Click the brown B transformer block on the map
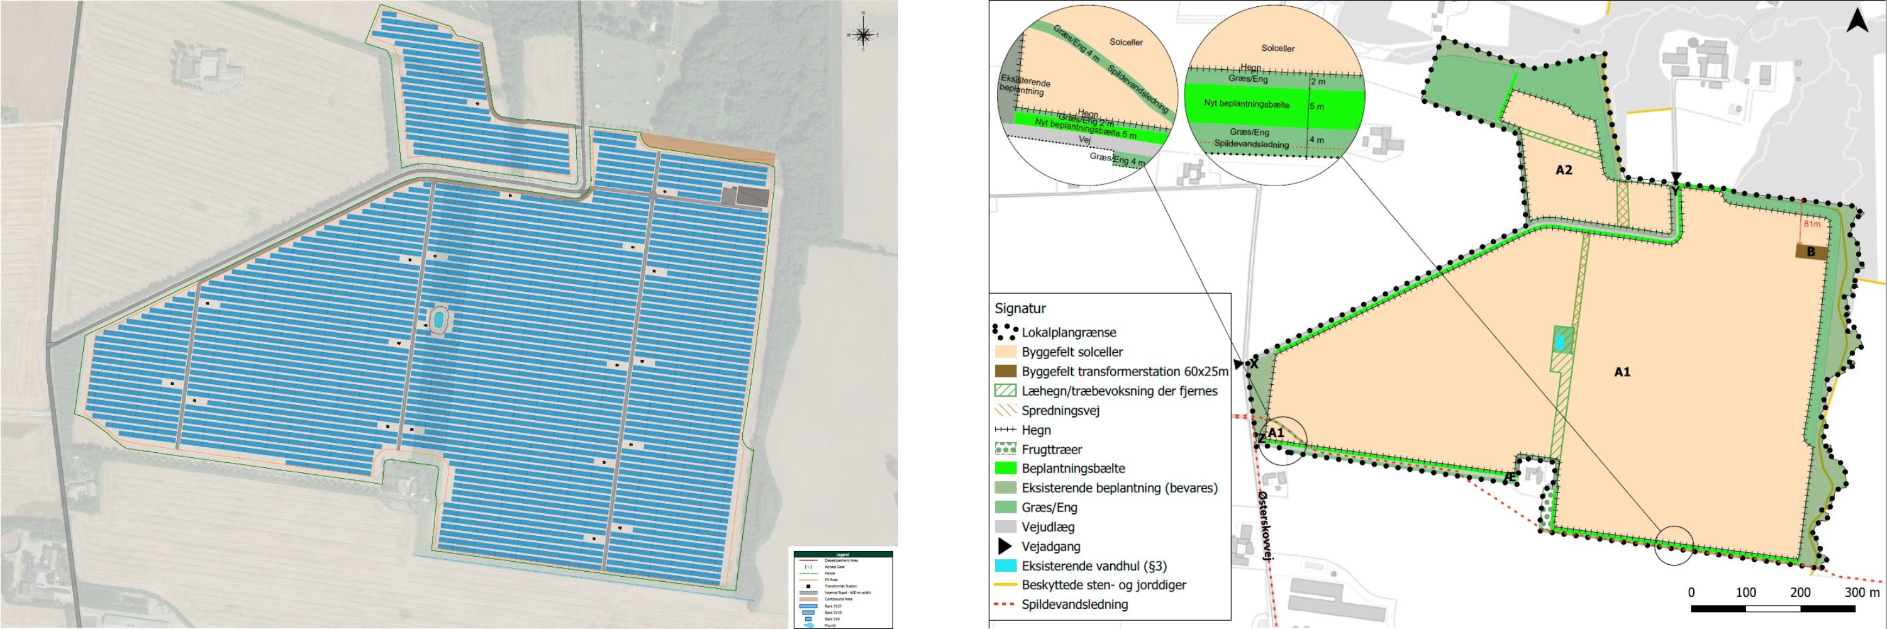The image size is (1887, 629). coord(1811,252)
